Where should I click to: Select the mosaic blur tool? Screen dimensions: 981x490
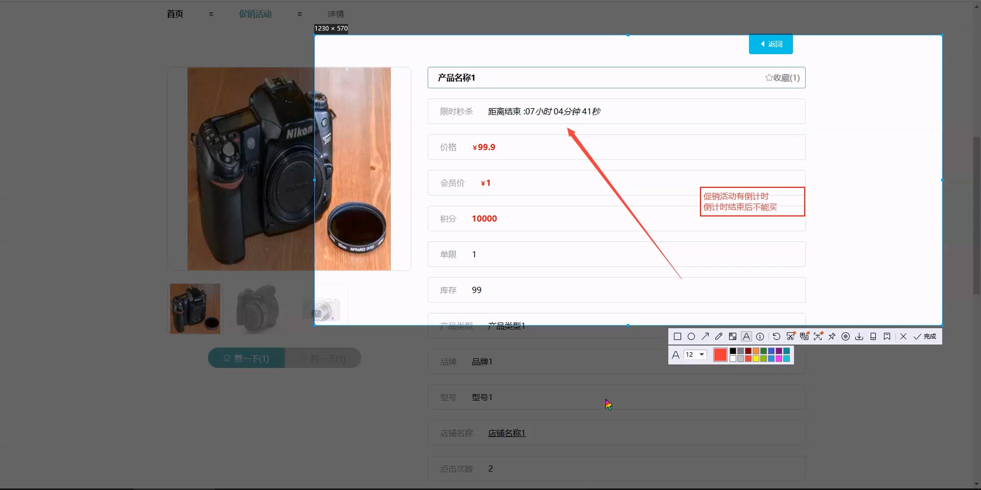pyautogui.click(x=732, y=336)
